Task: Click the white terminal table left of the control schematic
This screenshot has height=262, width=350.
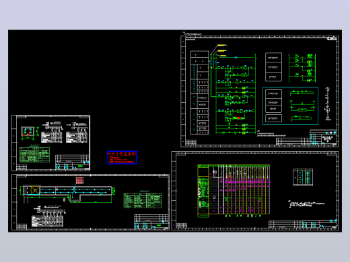Action: [x=200, y=93]
